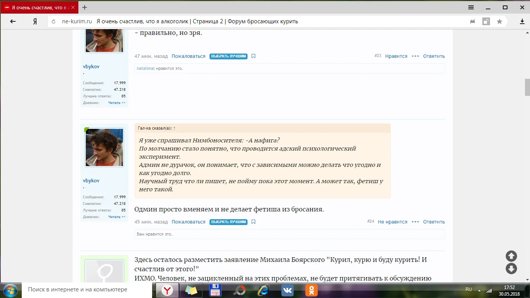Click 'Выбрать лучшим' on post #24
The width and height of the screenshot is (530, 298).
tap(229, 222)
